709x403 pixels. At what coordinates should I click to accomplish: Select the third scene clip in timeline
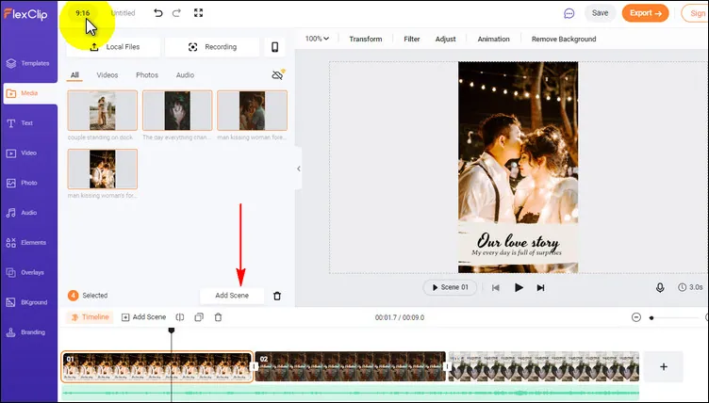tap(544, 367)
